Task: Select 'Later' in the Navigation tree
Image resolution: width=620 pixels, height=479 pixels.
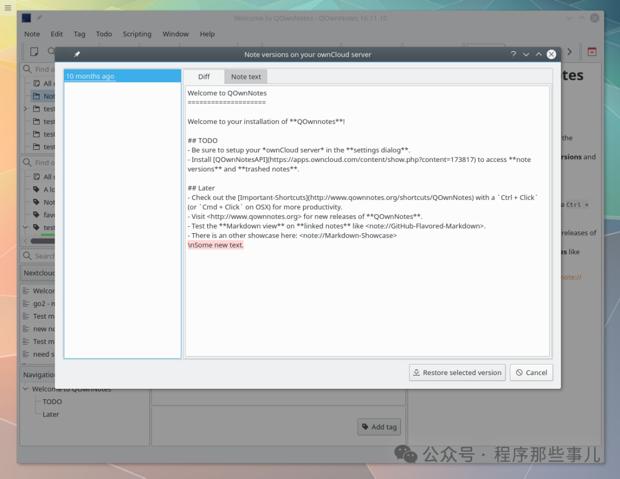Action: [x=51, y=414]
